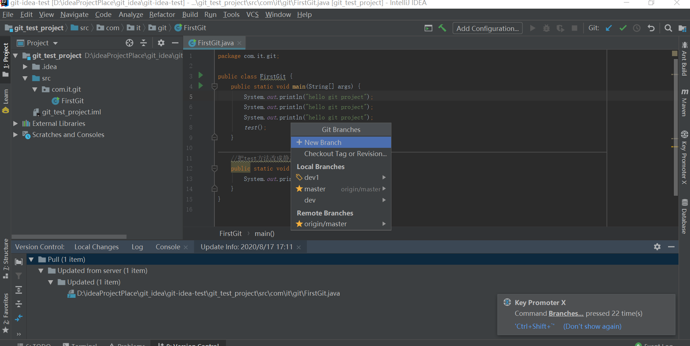Hide the Project panel with minus icon
The image size is (690, 346).
[175, 43]
